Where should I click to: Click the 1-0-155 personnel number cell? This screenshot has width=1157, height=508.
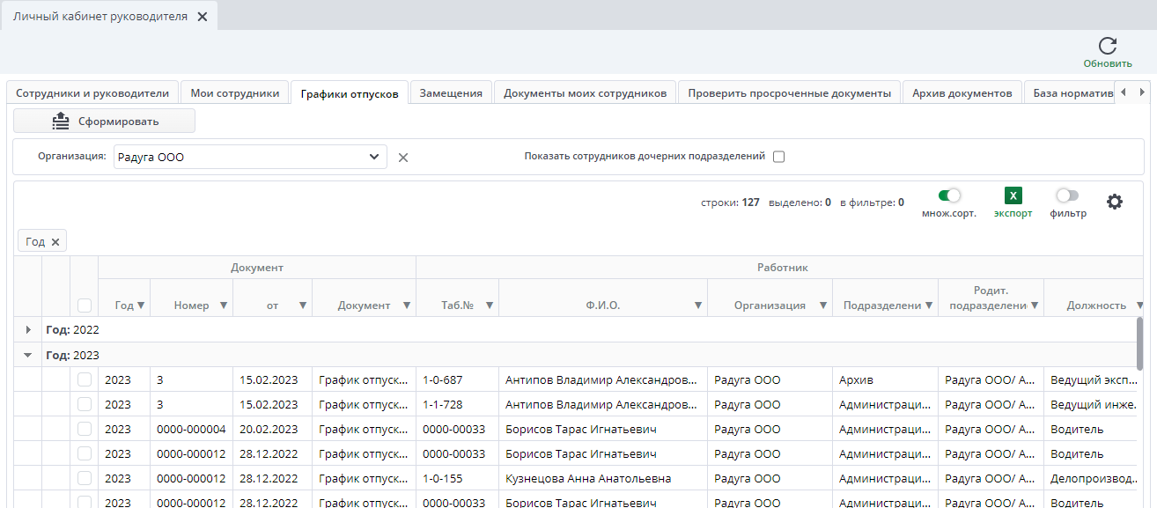457,478
